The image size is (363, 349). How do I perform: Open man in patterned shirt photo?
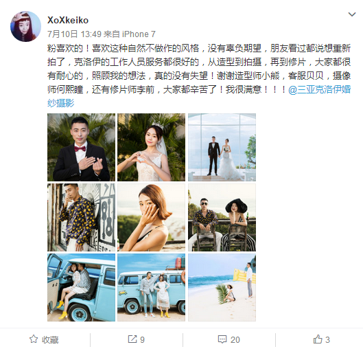[x=81, y=217]
